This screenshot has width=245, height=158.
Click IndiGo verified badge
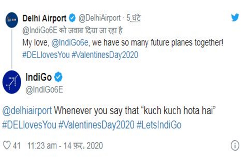58,77
